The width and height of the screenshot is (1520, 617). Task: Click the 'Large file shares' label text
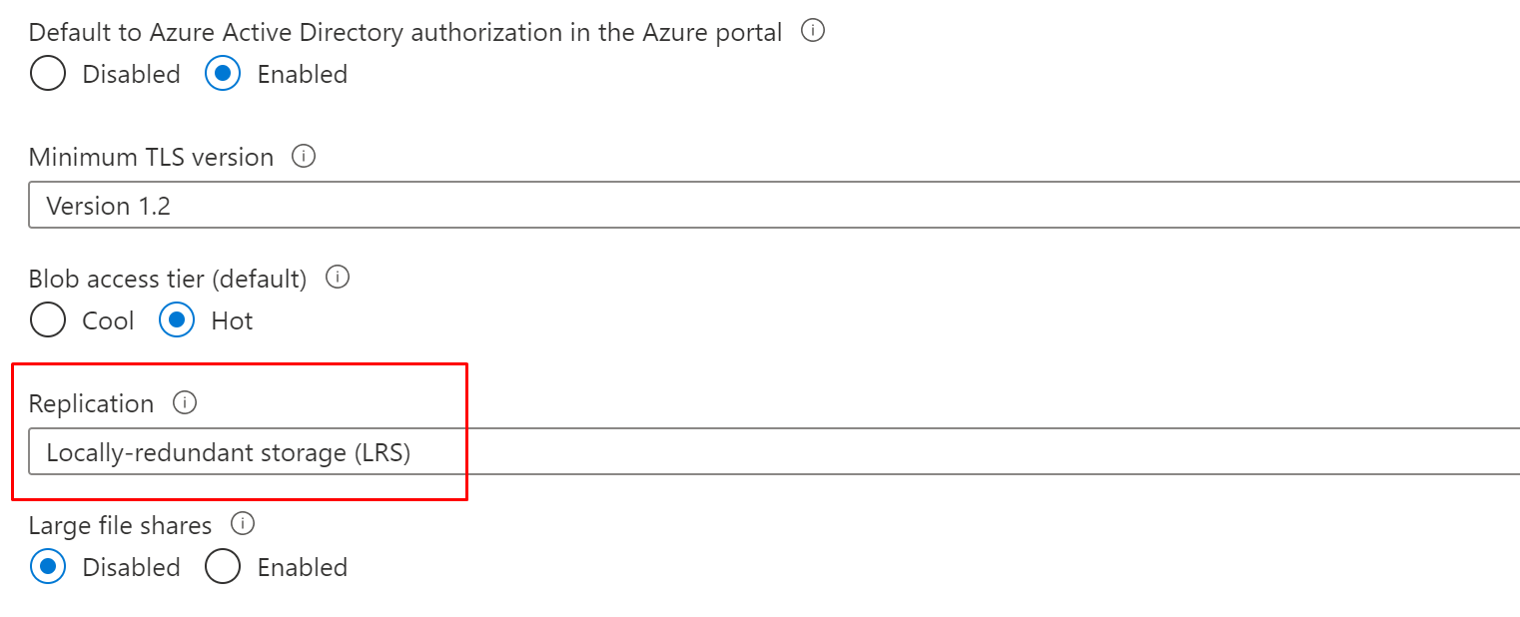120,525
